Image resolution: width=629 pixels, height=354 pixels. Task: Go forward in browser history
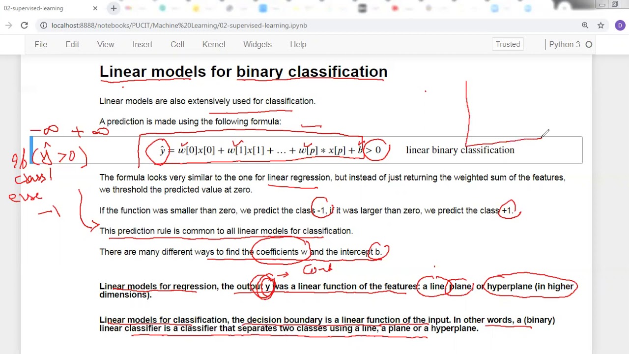pos(9,26)
